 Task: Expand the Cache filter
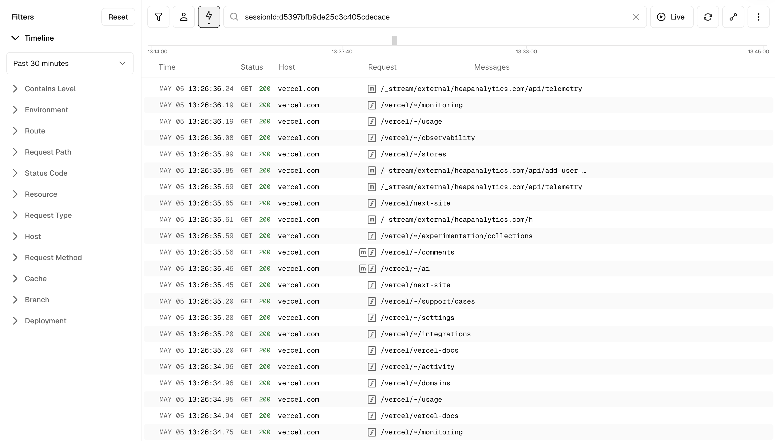click(29, 279)
